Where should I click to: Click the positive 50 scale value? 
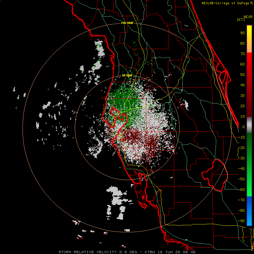click(242, 75)
